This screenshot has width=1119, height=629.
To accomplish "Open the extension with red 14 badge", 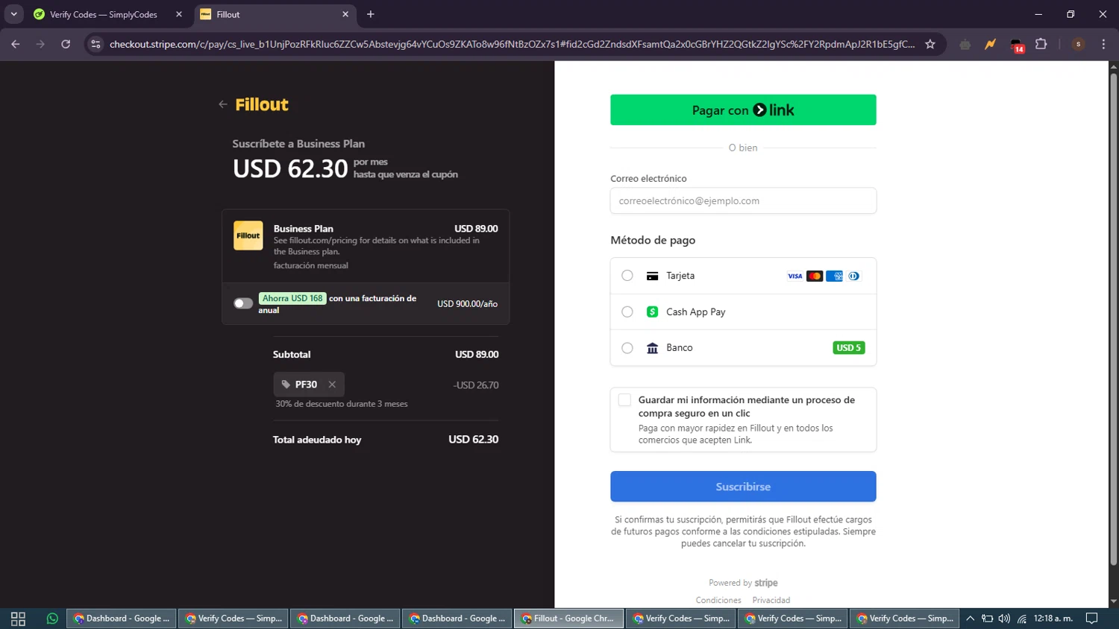I will 1016,45.
